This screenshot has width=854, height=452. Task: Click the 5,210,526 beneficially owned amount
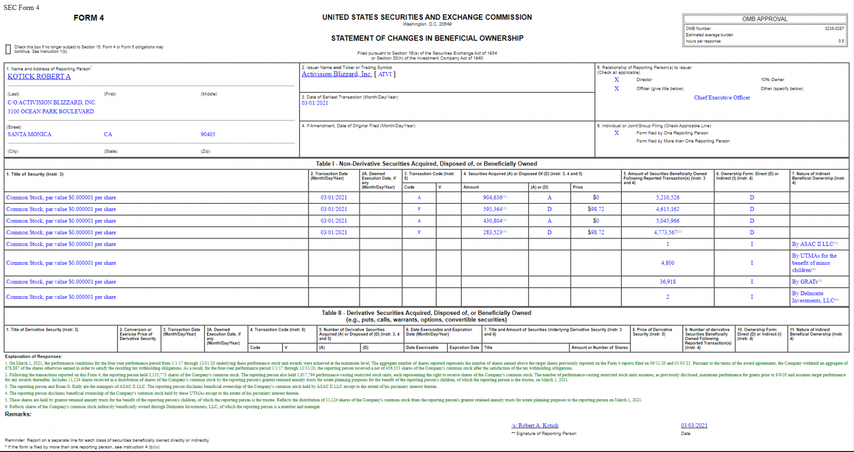668,197
